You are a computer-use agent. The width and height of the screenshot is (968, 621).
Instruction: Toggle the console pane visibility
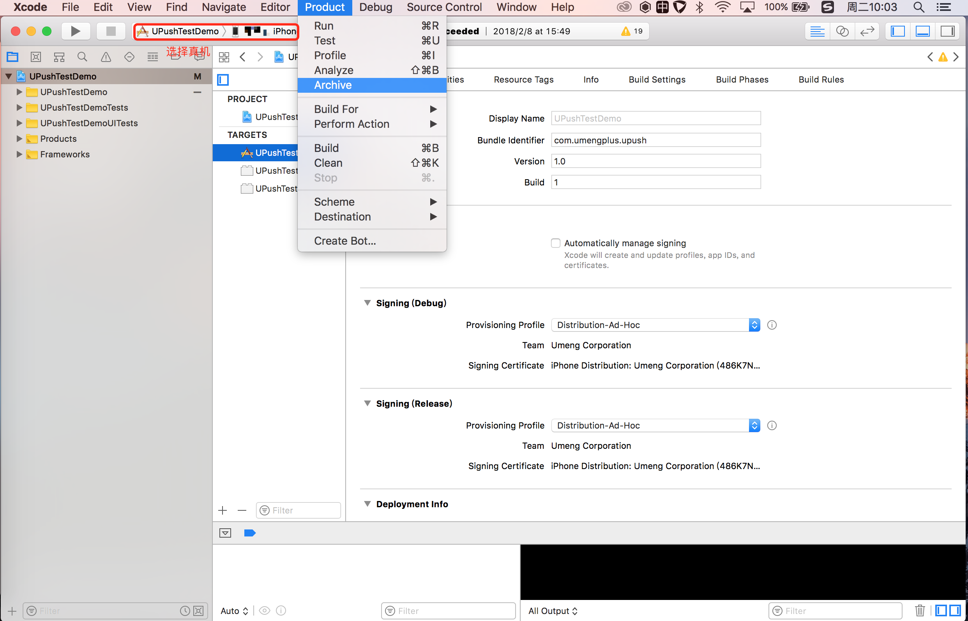point(955,610)
